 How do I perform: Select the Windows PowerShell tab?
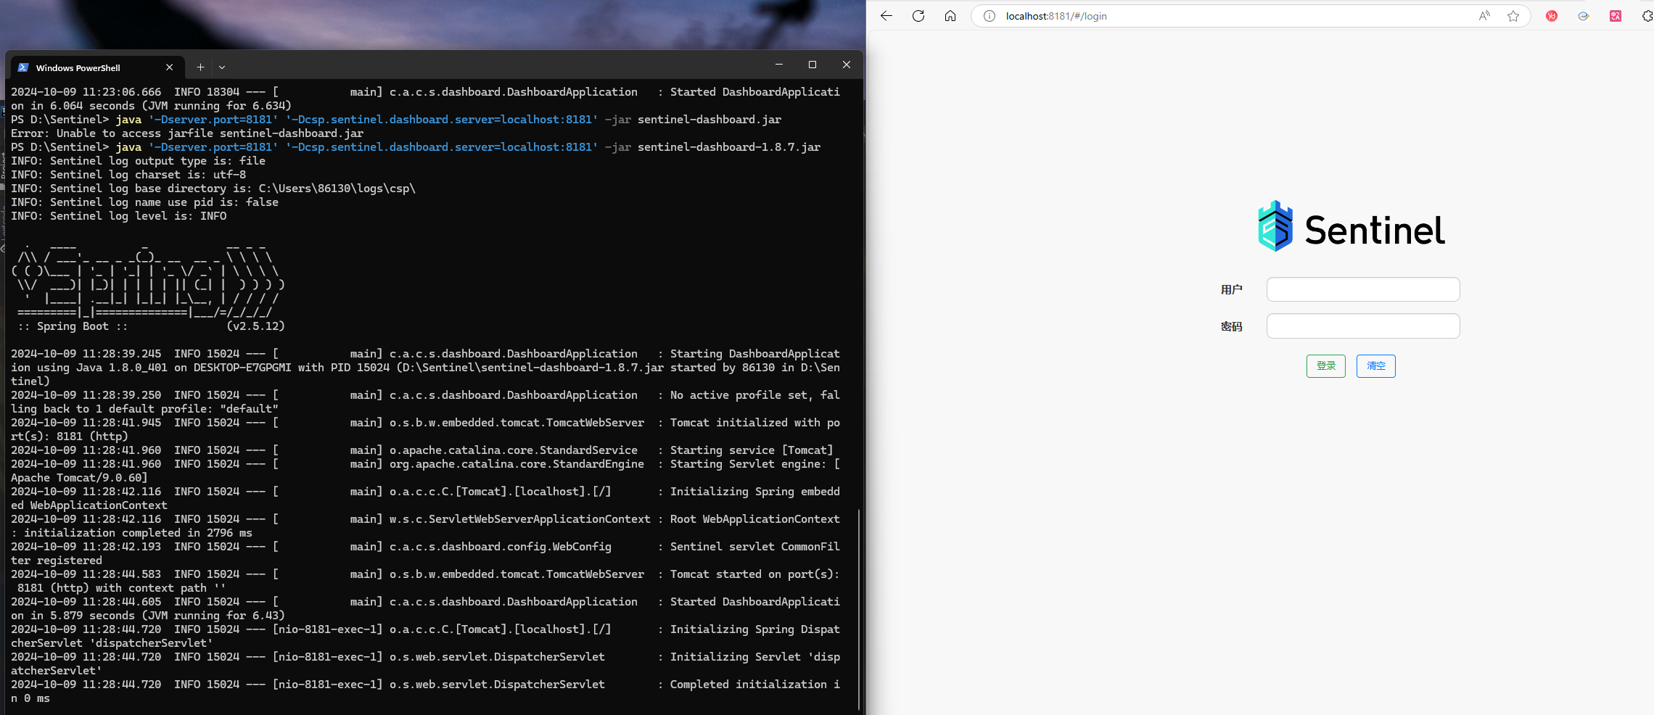[87, 67]
